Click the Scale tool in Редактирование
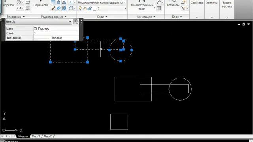This screenshot has height=142, width=253. tap(53, 2)
